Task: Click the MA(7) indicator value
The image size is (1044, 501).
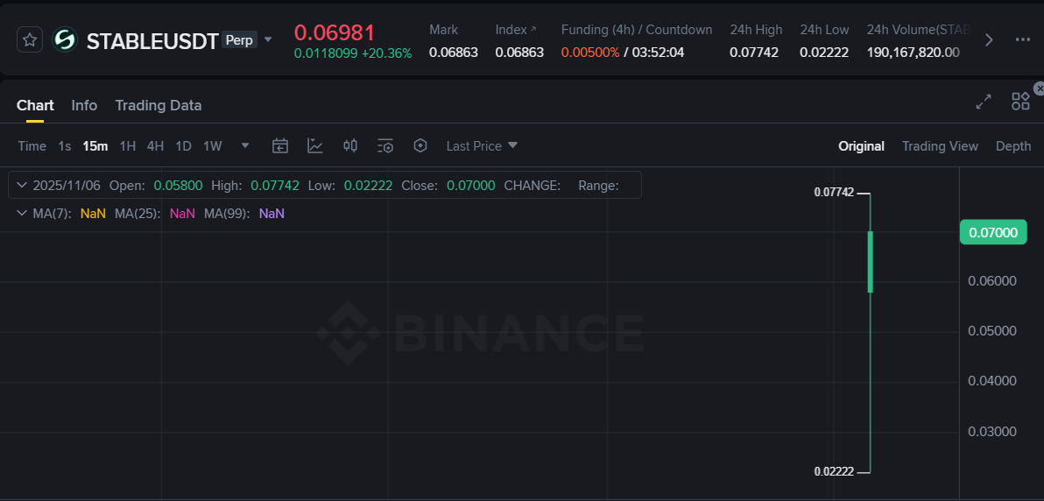Action: point(93,214)
